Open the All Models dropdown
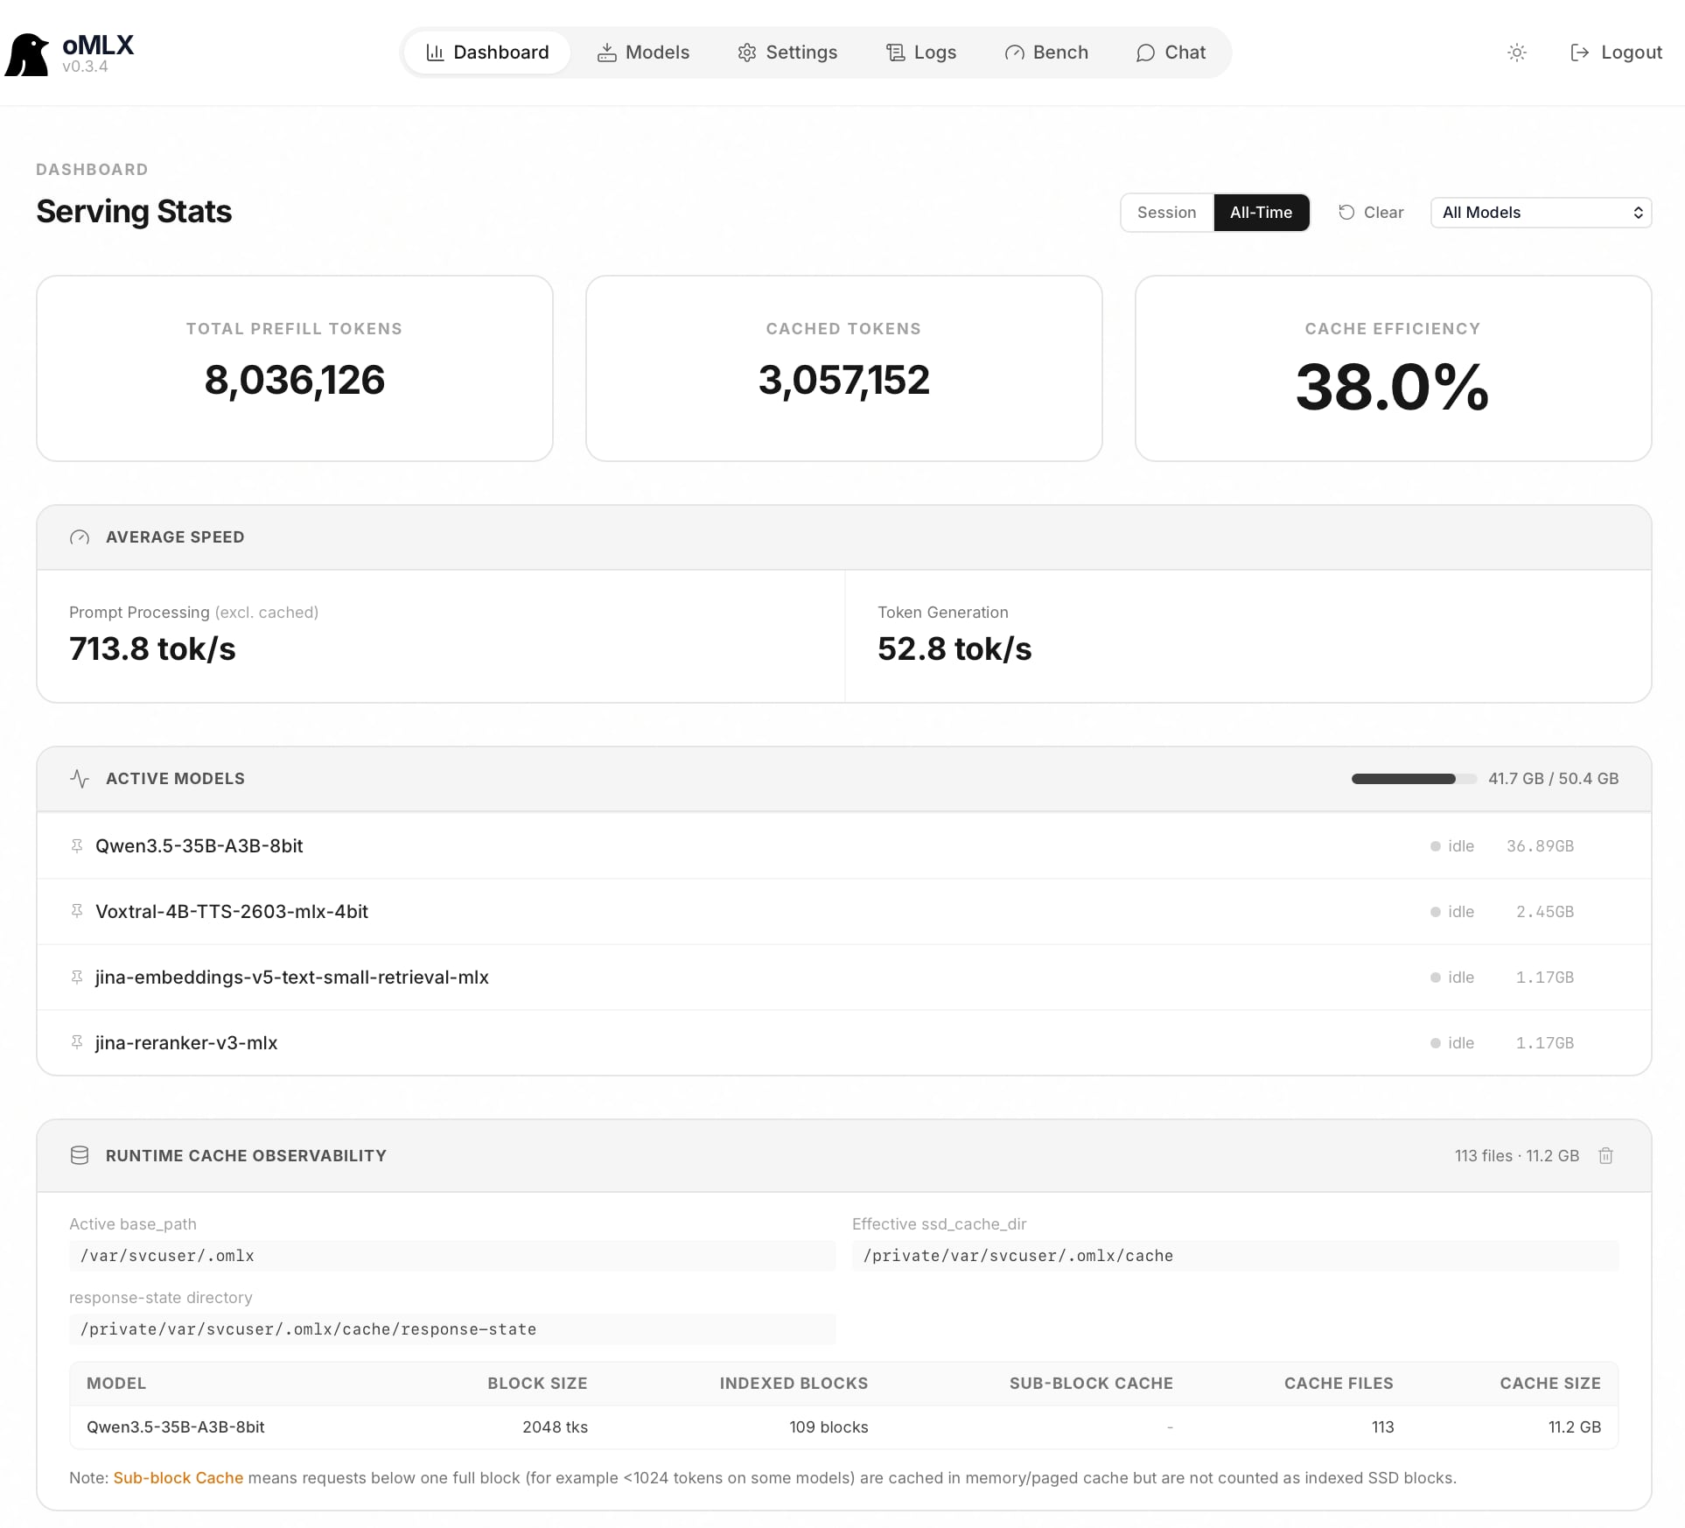This screenshot has width=1685, height=1528. [1541, 213]
